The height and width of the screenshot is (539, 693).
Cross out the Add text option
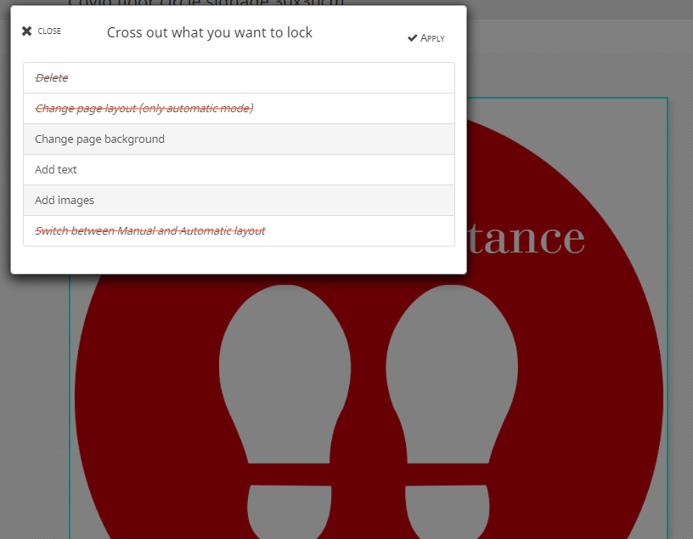point(239,169)
